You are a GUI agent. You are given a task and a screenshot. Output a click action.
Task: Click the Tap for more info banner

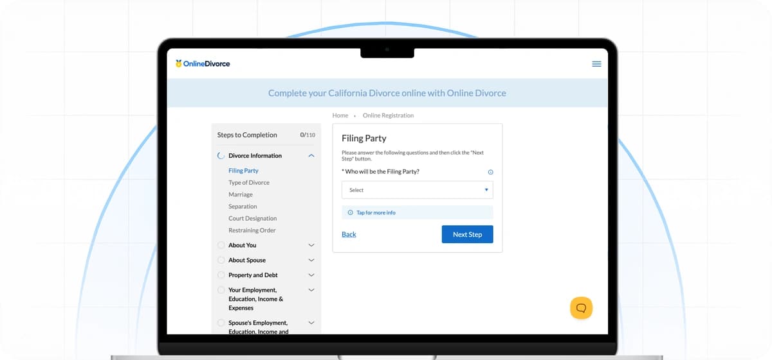417,212
